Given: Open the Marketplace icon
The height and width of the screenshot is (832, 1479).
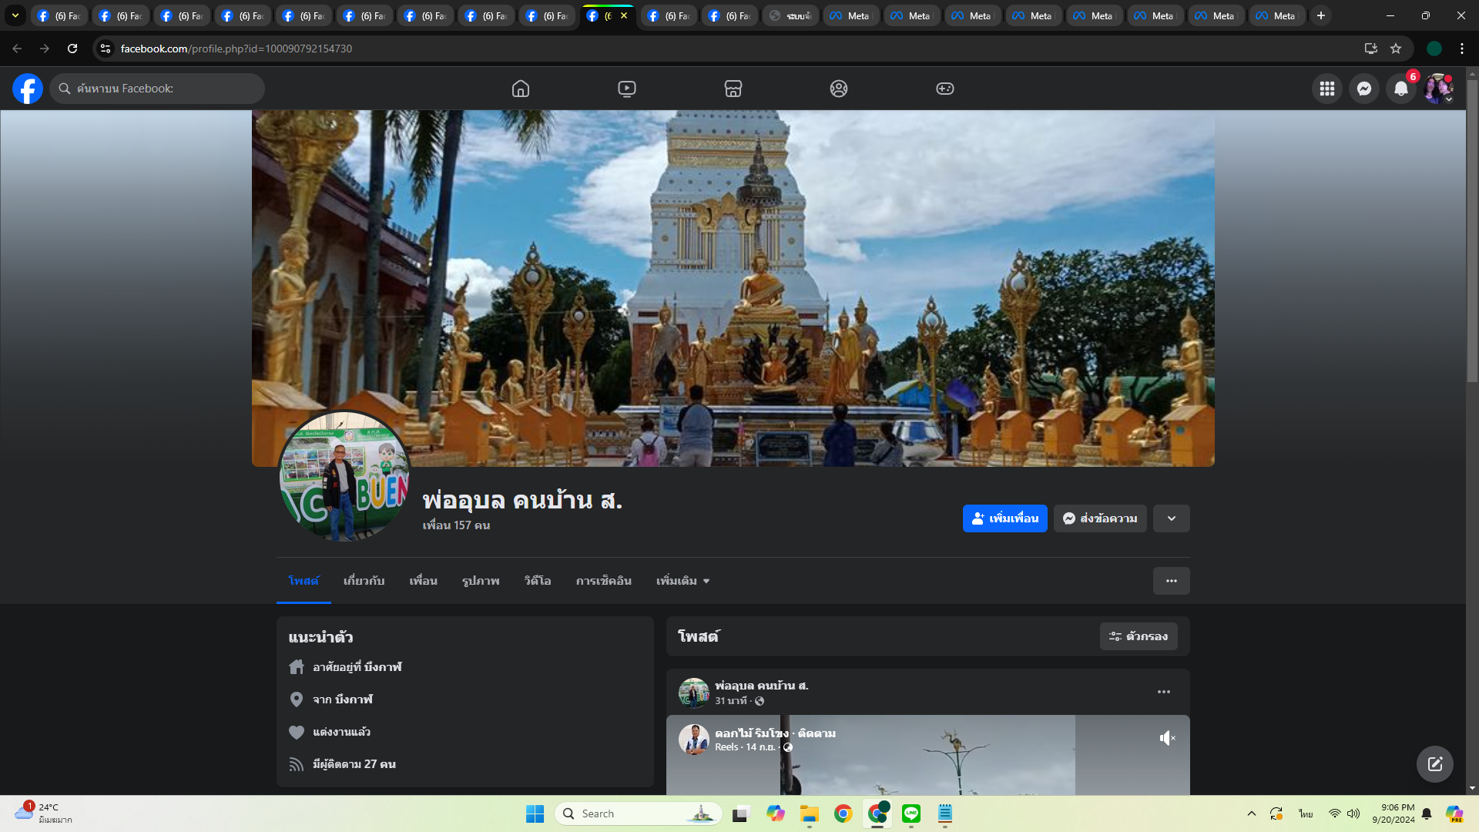Looking at the screenshot, I should coord(733,89).
